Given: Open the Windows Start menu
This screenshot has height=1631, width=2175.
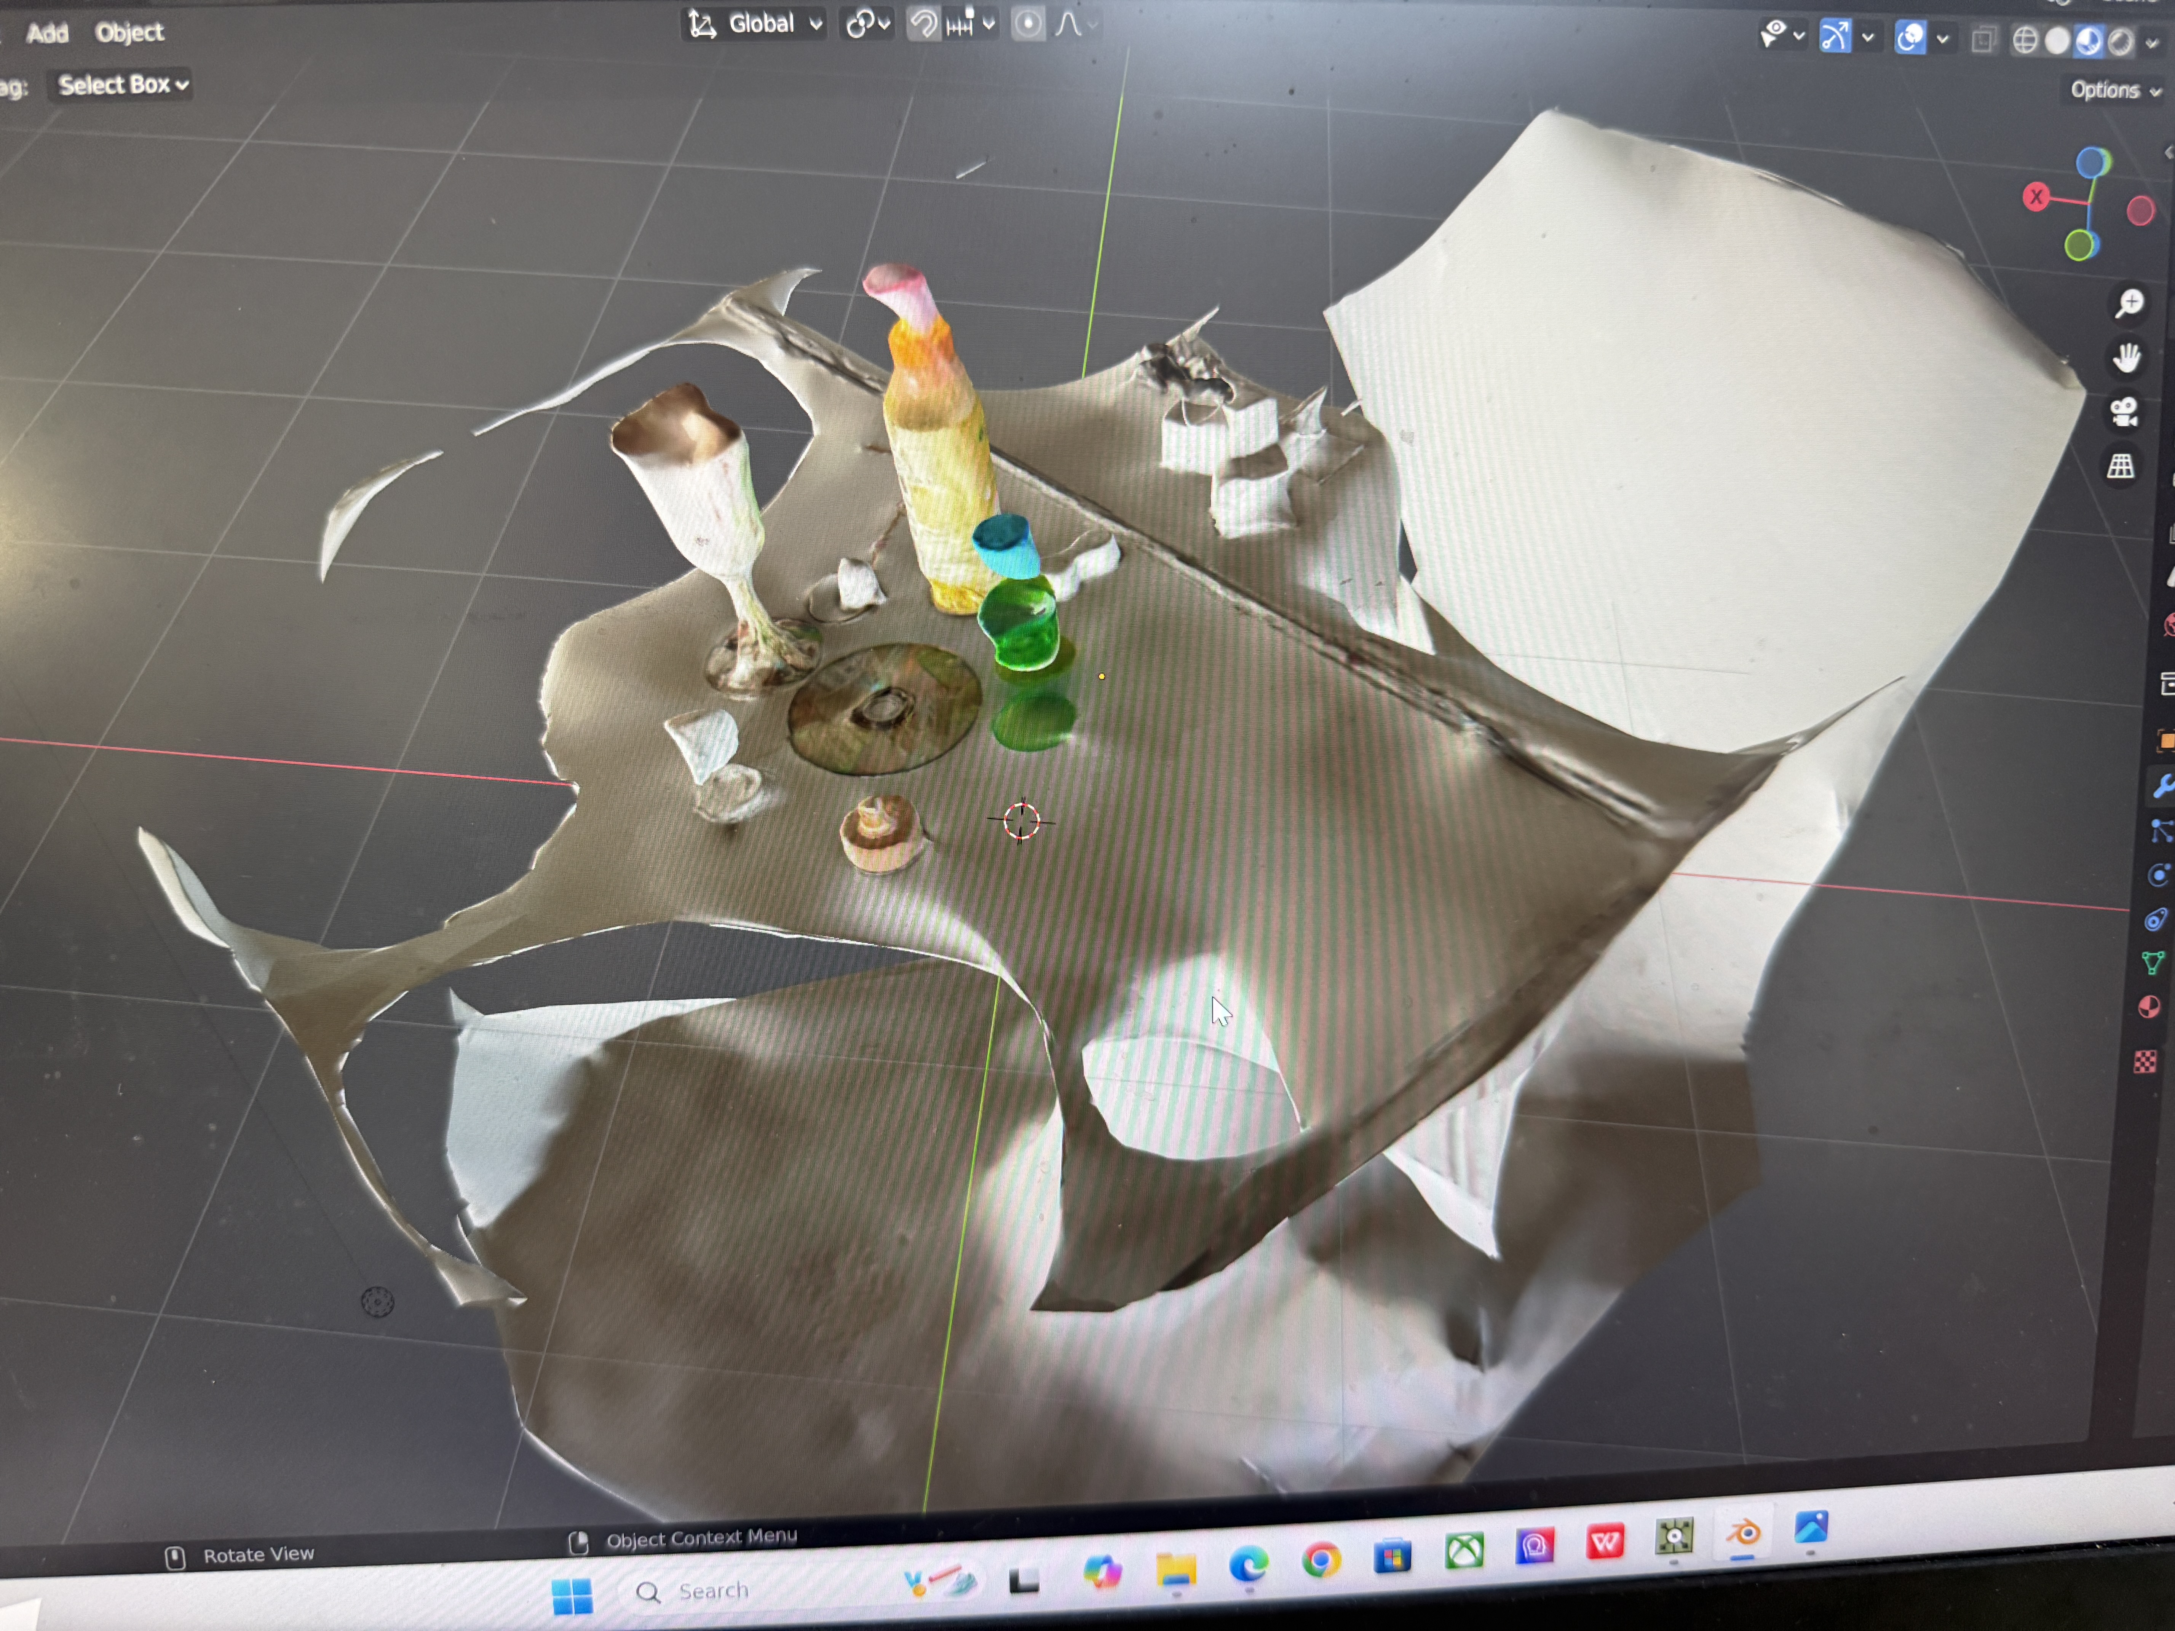Looking at the screenshot, I should click(572, 1597).
